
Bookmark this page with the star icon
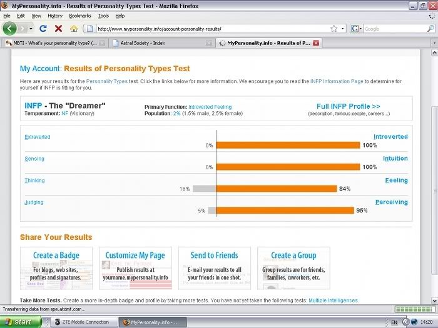click(334, 29)
